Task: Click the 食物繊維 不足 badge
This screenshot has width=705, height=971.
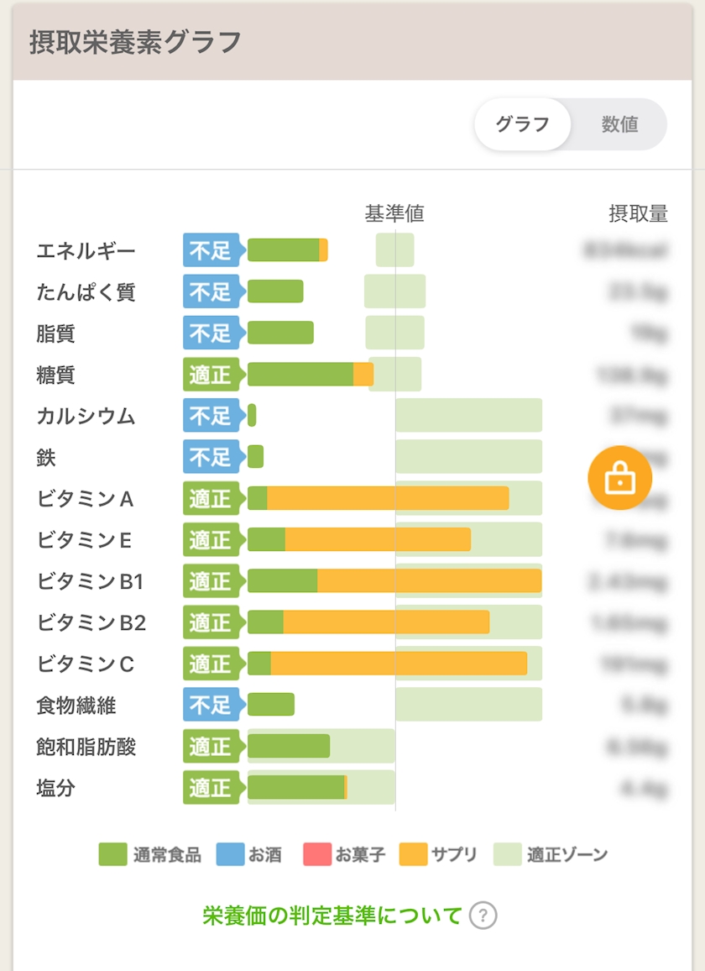Action: coord(210,705)
